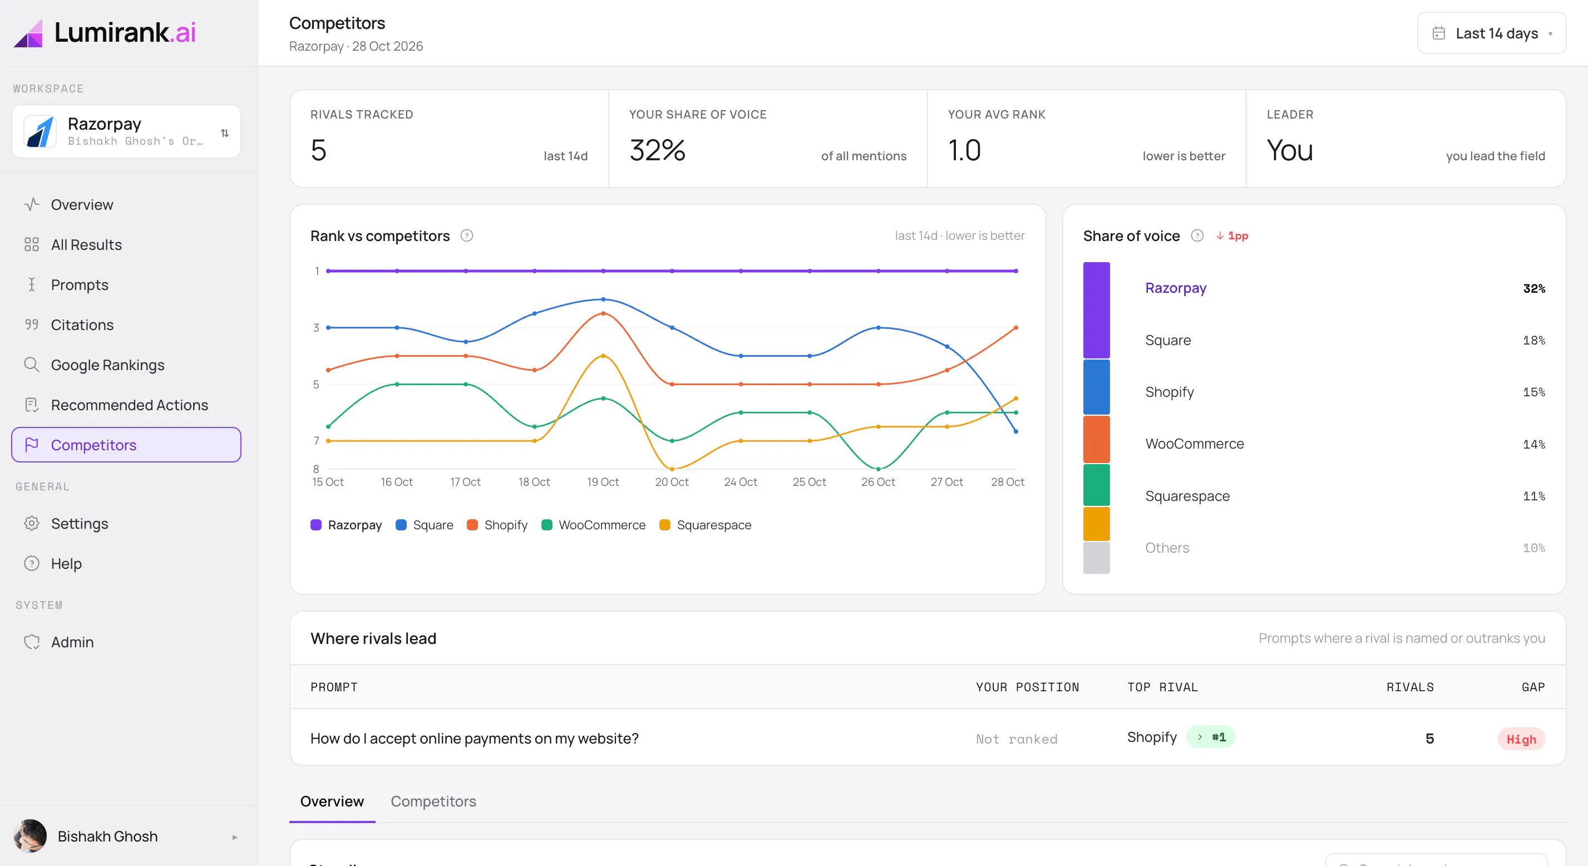
Task: Switch to the Overview tab
Action: click(332, 801)
